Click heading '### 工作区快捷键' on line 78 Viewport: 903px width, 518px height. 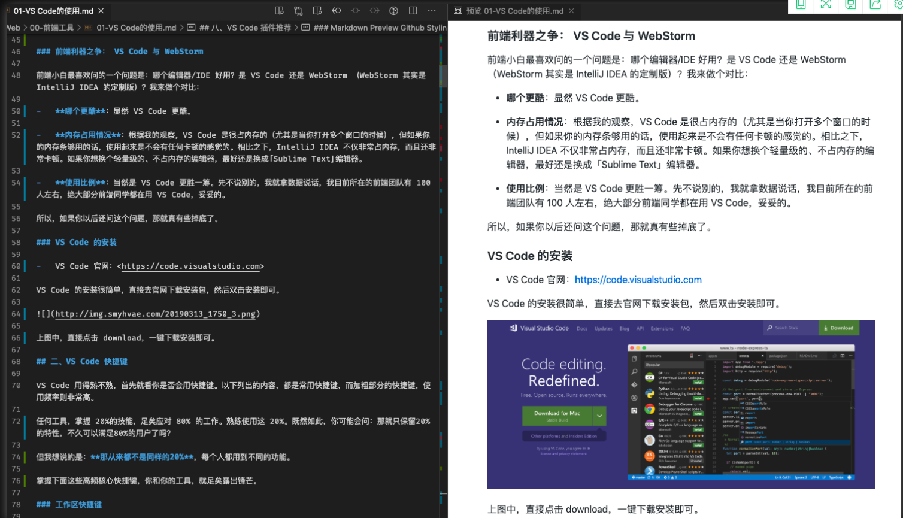tap(69, 505)
